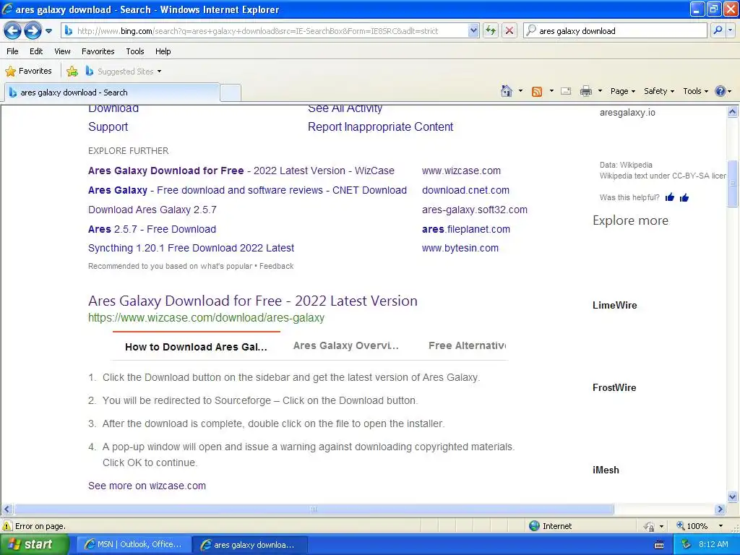
Task: Open the Edit menu
Action: 36,51
